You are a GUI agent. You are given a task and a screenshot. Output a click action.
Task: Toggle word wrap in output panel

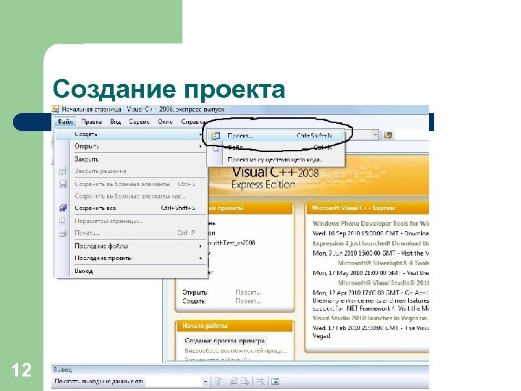click(276, 382)
